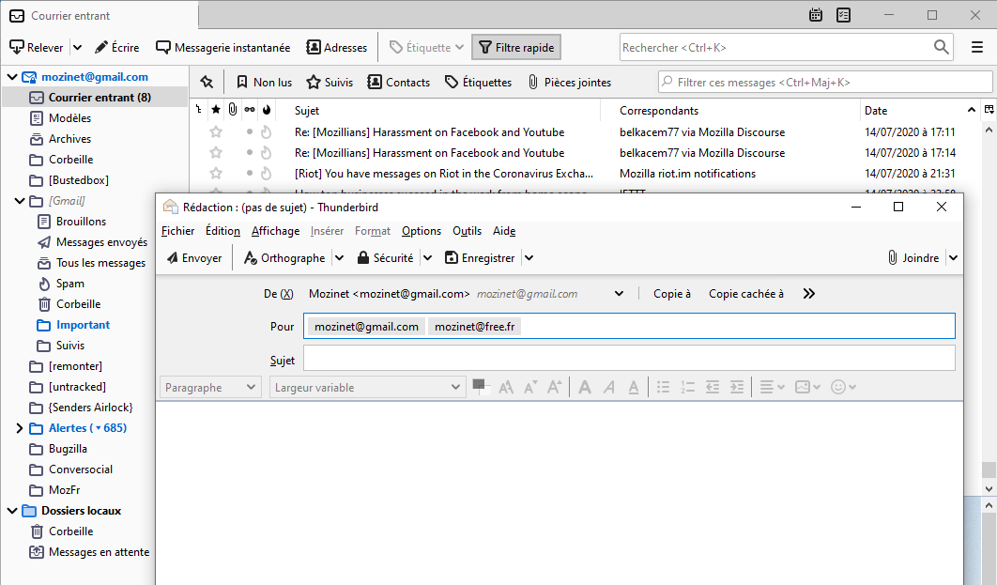Collapse the mozinet@gmail.com account
Viewport: 997px width, 585px height.
tap(12, 77)
